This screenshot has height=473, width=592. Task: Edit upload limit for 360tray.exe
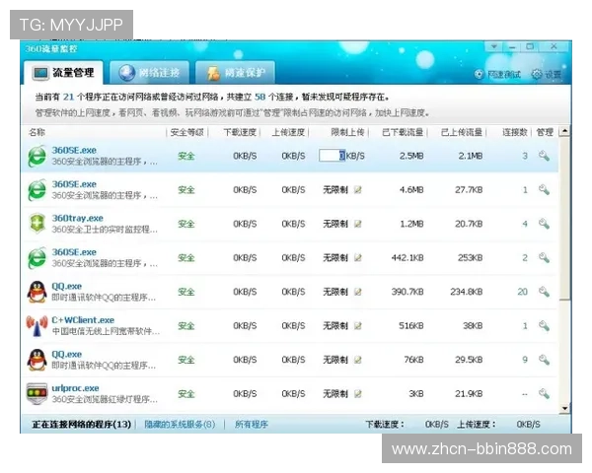coord(357,224)
